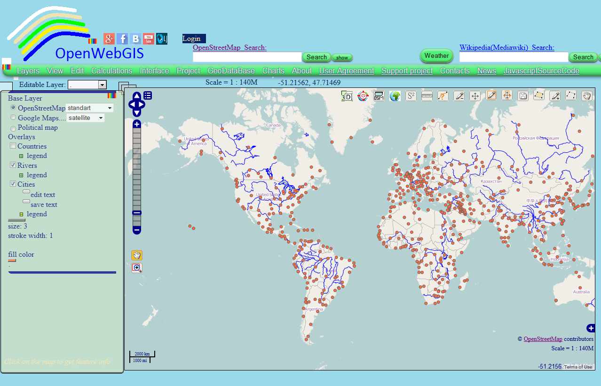Click the Weather button
Screen dimensions: 601x386
tap(436, 55)
